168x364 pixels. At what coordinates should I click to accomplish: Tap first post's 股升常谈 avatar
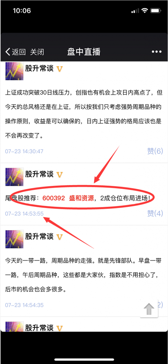[14, 71]
